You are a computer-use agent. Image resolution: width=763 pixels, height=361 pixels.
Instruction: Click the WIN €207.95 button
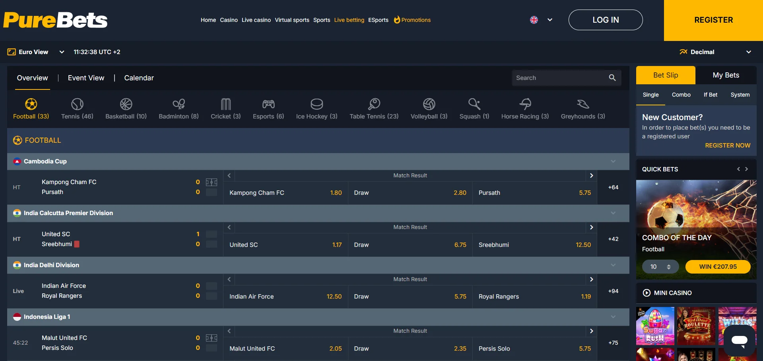coord(718,267)
